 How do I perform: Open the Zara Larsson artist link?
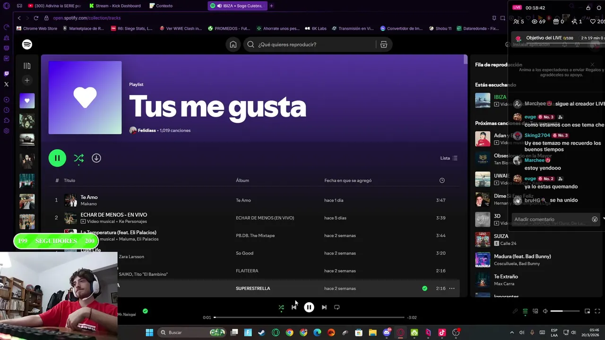(x=131, y=256)
